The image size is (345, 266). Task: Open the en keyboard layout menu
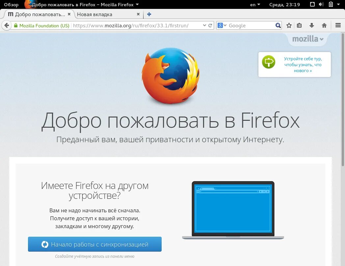[x=255, y=5]
